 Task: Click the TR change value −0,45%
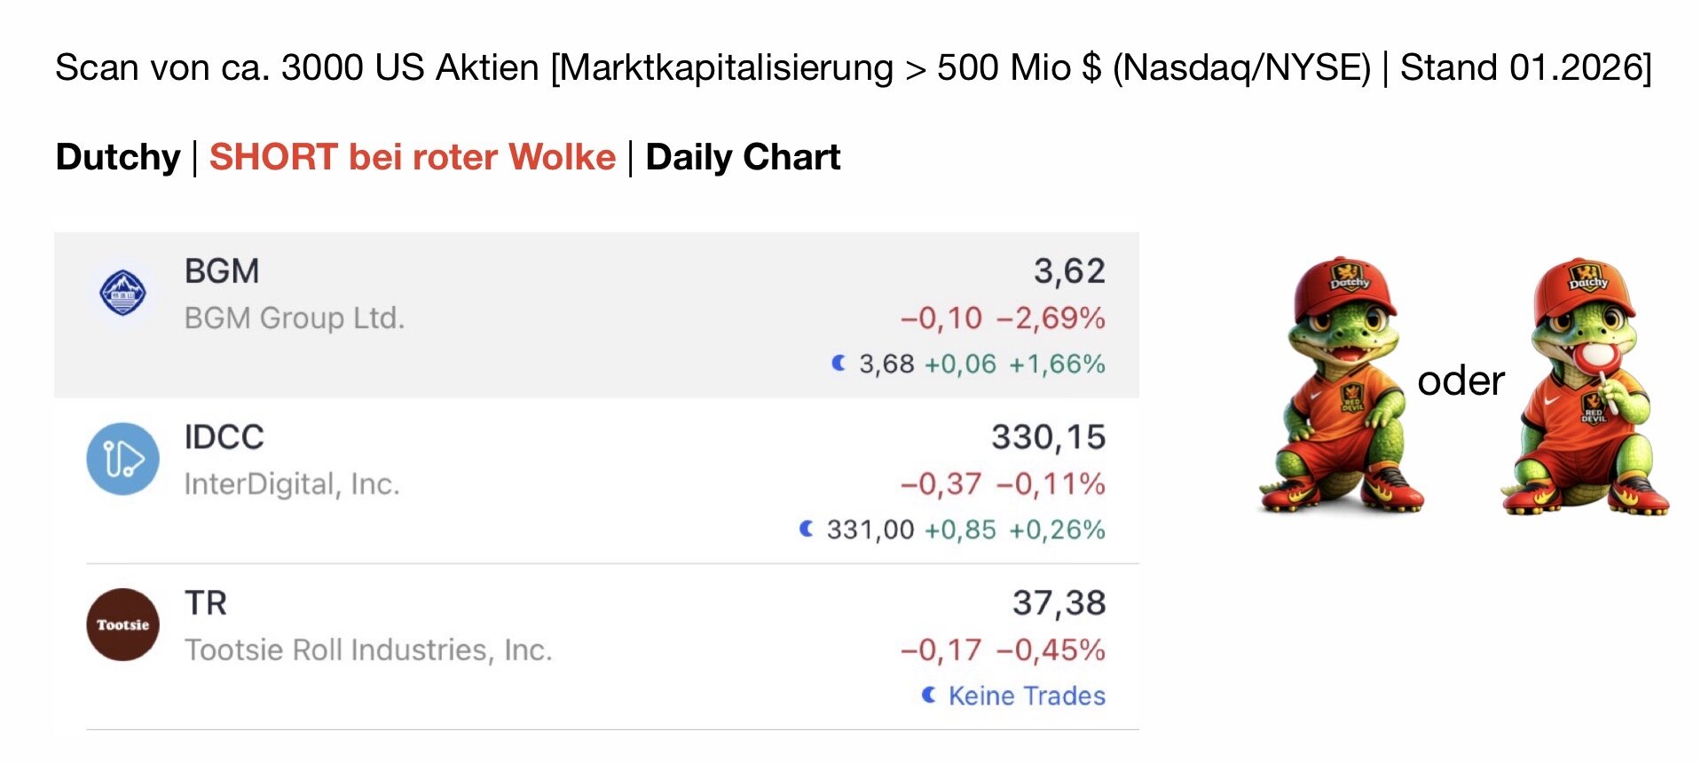tap(1051, 650)
